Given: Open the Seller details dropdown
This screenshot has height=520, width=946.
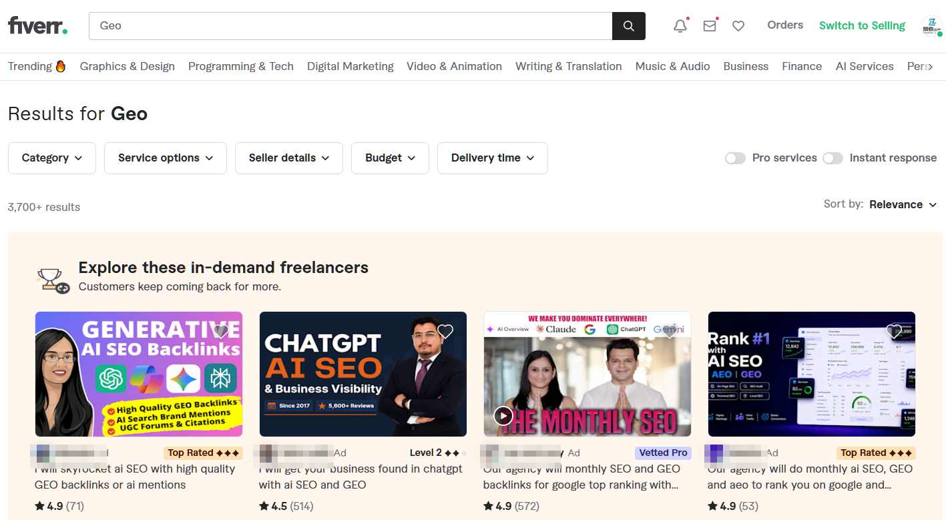Looking at the screenshot, I should click(289, 158).
